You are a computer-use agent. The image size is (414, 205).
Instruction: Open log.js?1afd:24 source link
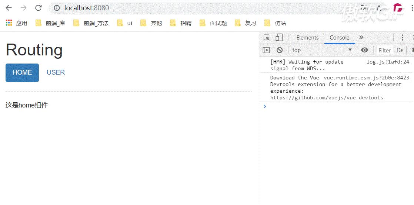388,62
